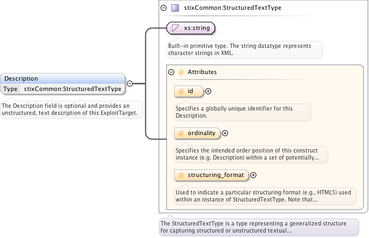Click the @ icon on the id attribute
369x238 pixels.
(181, 91)
